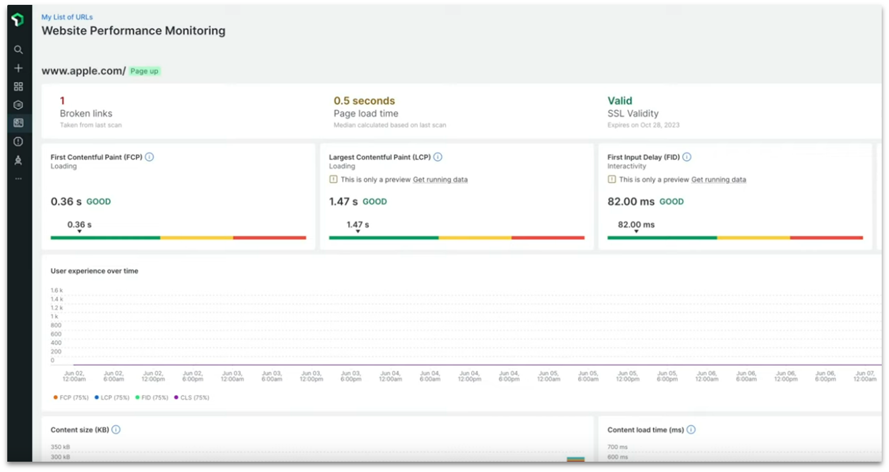Open the dashboard grid icon in sidebar
Image resolution: width=889 pixels, height=472 pixels.
18,86
